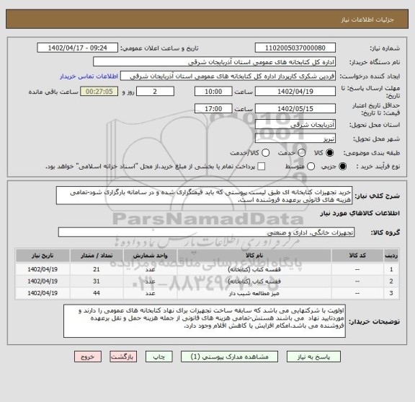Select the کالا radio button
This screenshot has width=415, height=402.
tap(330, 153)
